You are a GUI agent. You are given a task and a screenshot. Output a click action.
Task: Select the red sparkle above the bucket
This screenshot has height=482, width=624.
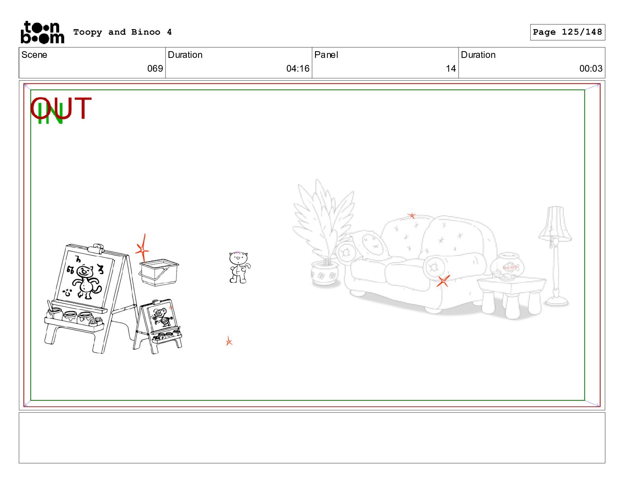[143, 248]
